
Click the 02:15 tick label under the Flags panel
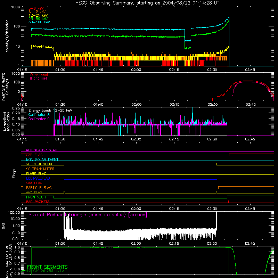click(x=174, y=209)
